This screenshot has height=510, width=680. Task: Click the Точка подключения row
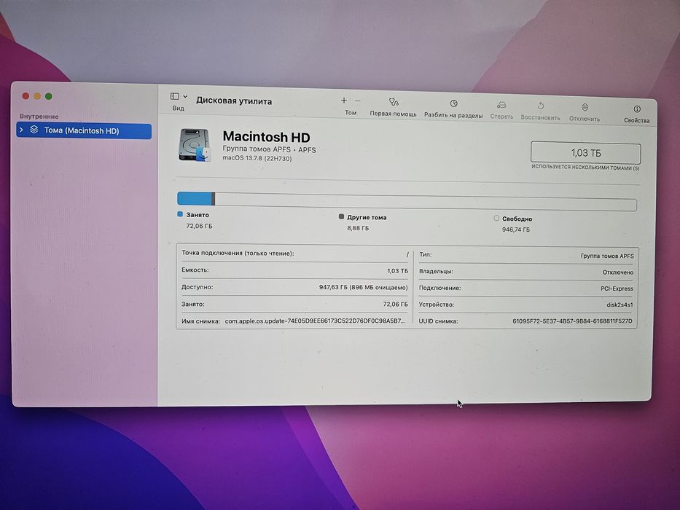click(x=295, y=254)
